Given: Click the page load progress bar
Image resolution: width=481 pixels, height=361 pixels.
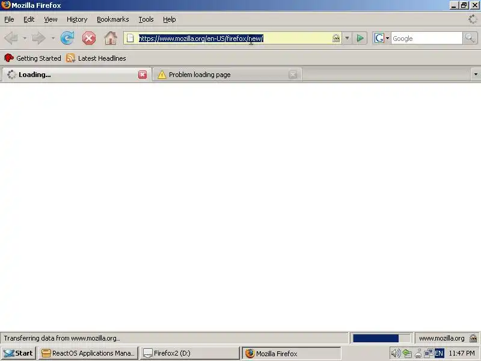Looking at the screenshot, I should click(x=381, y=338).
